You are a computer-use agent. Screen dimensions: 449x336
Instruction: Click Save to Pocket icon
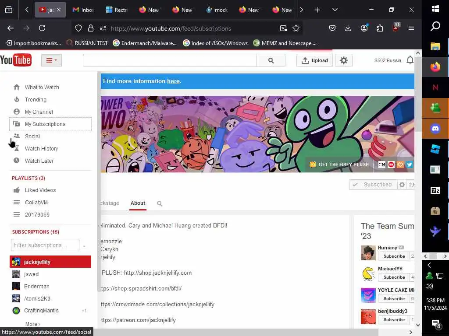332,28
